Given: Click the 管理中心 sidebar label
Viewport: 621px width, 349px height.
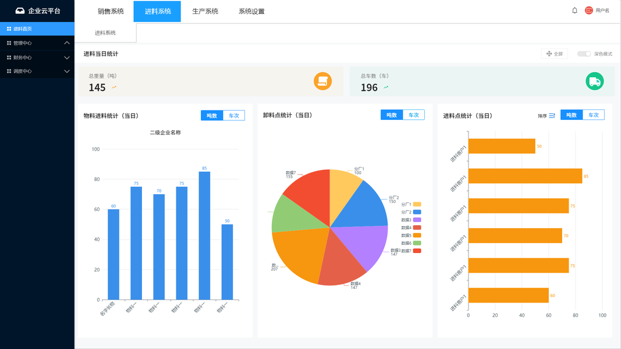Looking at the screenshot, I should (23, 43).
